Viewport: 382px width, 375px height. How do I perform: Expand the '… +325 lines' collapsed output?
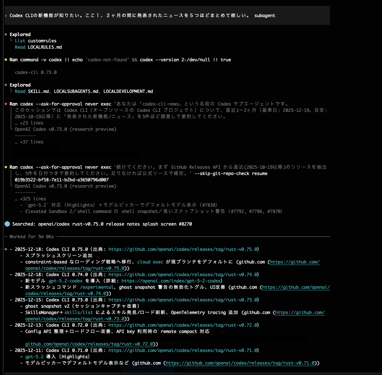tap(31, 199)
